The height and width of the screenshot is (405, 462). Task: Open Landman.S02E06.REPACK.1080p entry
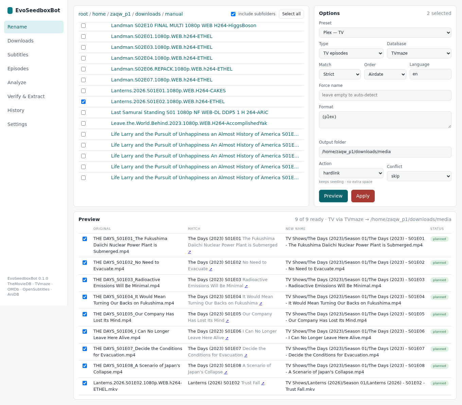(172, 69)
